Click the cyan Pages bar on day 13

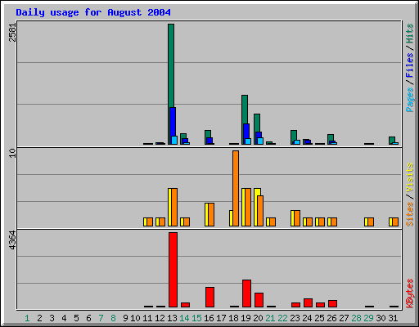click(x=174, y=140)
